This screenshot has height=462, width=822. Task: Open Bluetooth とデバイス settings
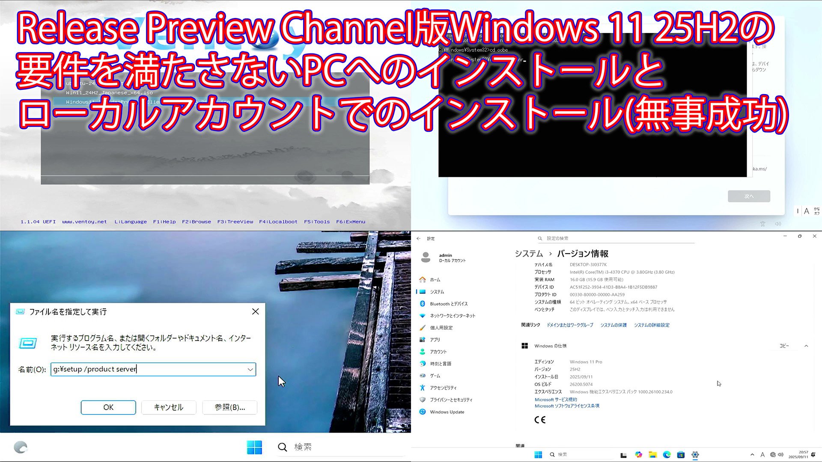click(444, 304)
